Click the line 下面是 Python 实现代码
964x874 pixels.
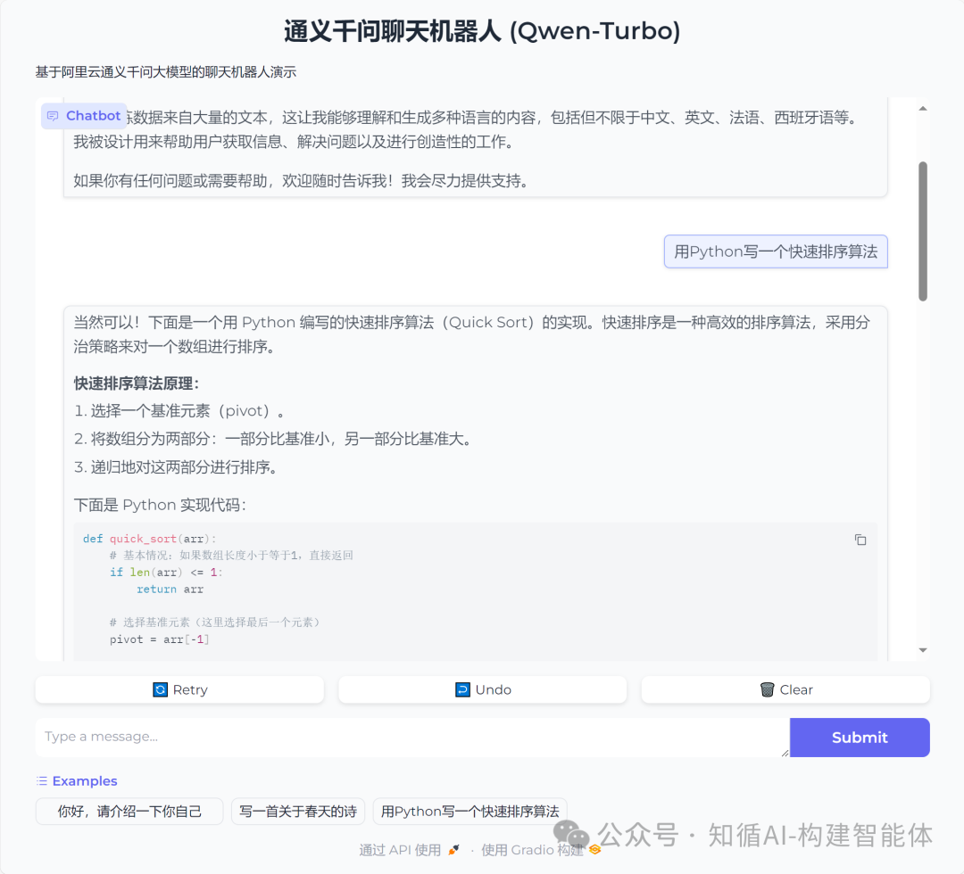(x=160, y=505)
